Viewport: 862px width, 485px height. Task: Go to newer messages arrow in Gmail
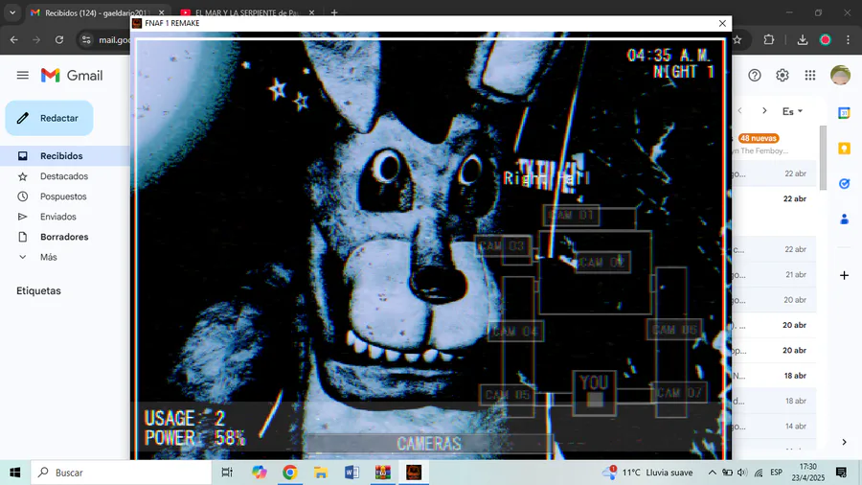740,111
